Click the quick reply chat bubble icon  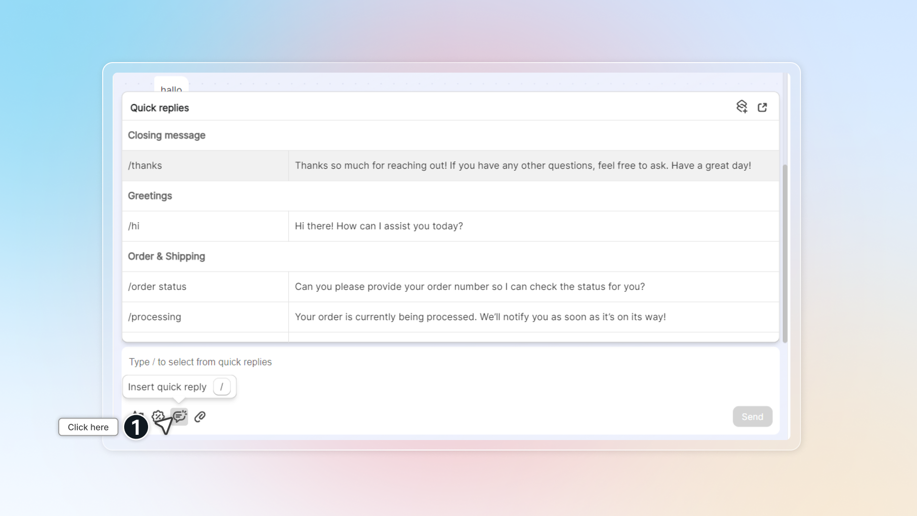(x=180, y=416)
